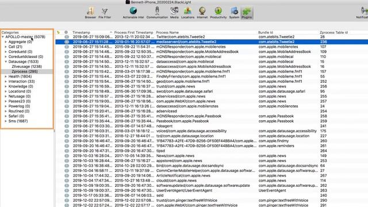The image size is (368, 207).
Task: Collapse the APOLLO-master category
Action: (3, 37)
